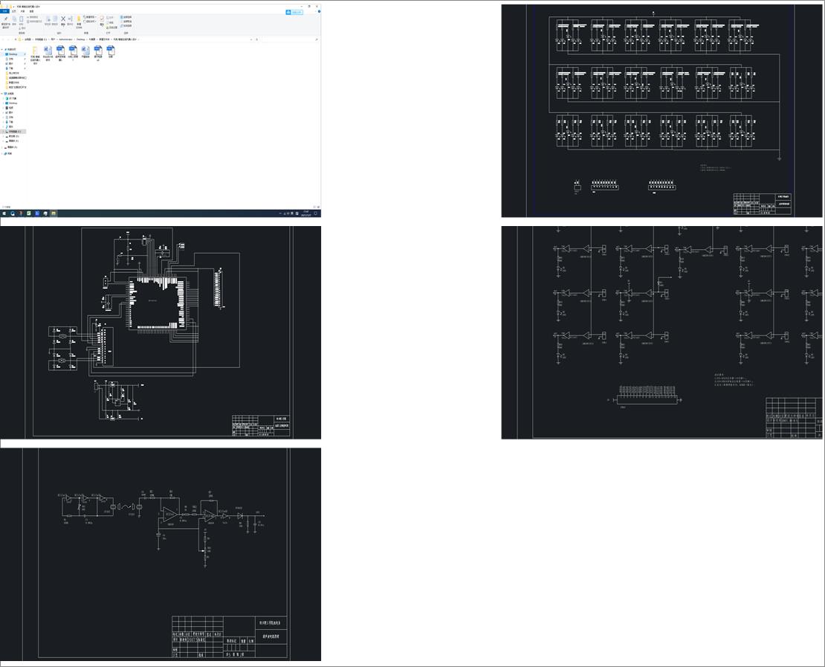The width and height of the screenshot is (825, 667).
Task: Switch to the Home ribbon tab
Action: pyautogui.click(x=13, y=12)
